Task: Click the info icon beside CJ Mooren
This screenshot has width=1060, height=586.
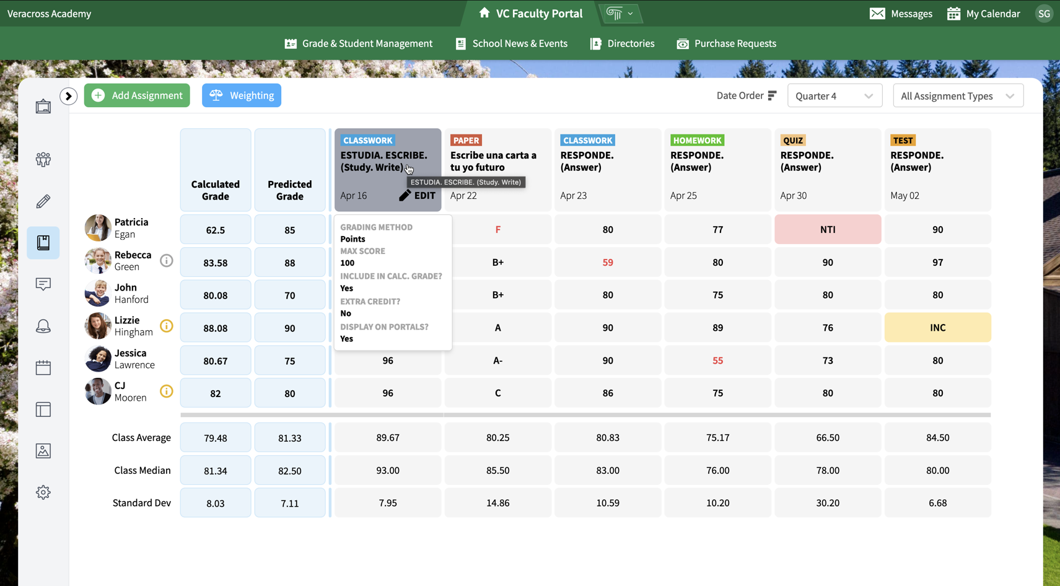Action: tap(166, 391)
